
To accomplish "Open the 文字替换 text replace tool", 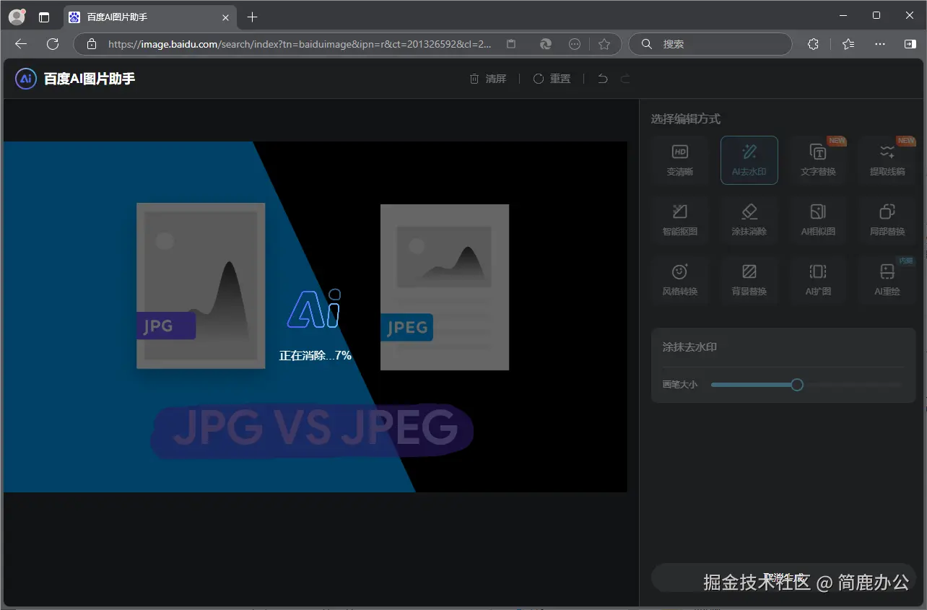I will 818,160.
